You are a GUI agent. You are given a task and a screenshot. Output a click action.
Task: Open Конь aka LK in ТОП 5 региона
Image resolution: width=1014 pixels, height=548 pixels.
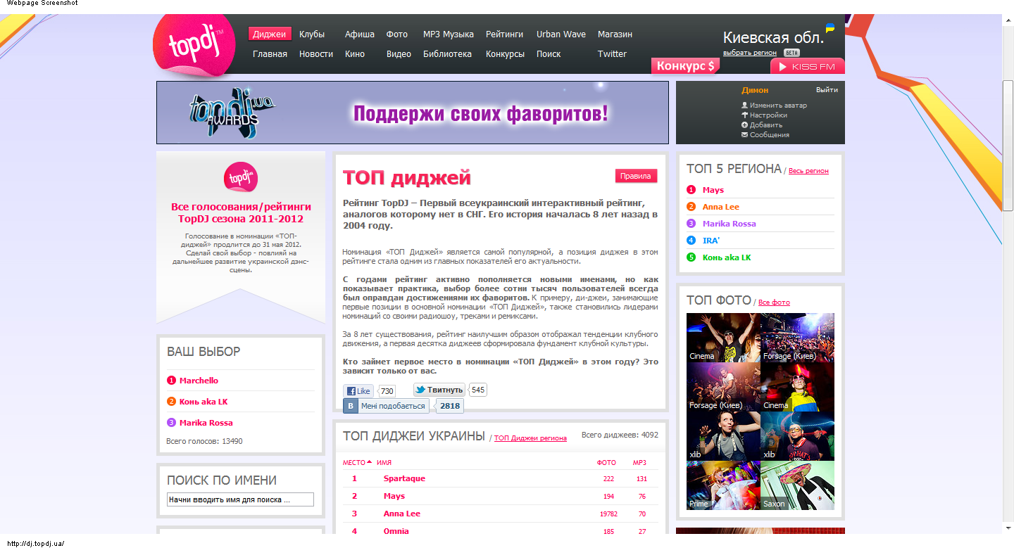pyautogui.click(x=727, y=257)
